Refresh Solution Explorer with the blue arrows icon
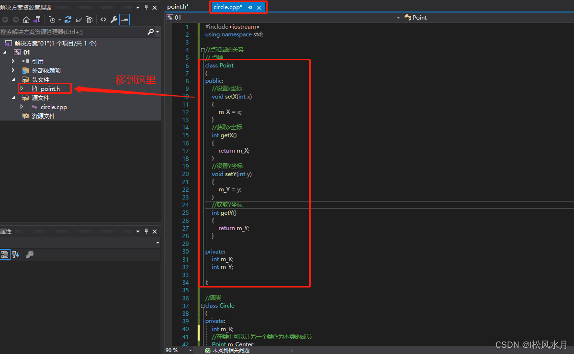574x354 pixels. click(68, 20)
